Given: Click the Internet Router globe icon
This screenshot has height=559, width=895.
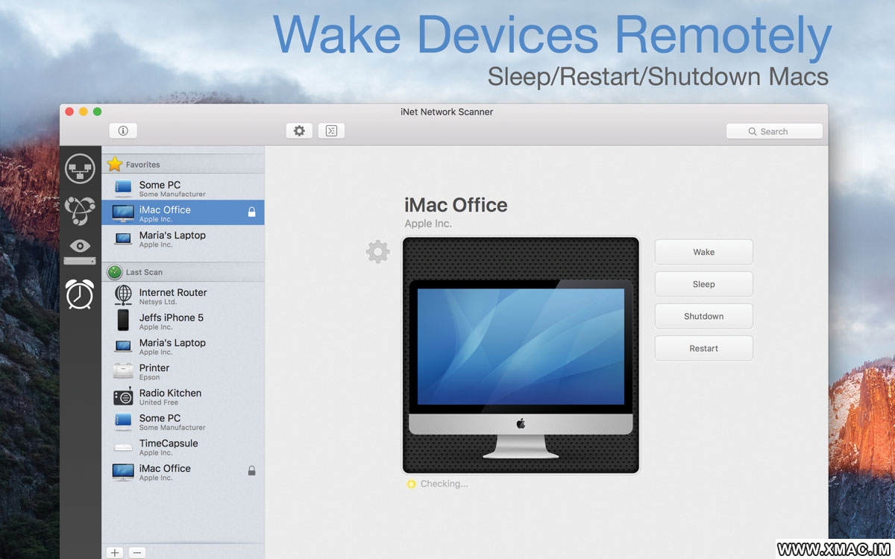Looking at the screenshot, I should point(123,295).
